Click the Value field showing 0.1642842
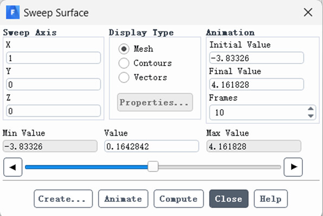This screenshot has width=323, height=216. pyautogui.click(x=152, y=147)
